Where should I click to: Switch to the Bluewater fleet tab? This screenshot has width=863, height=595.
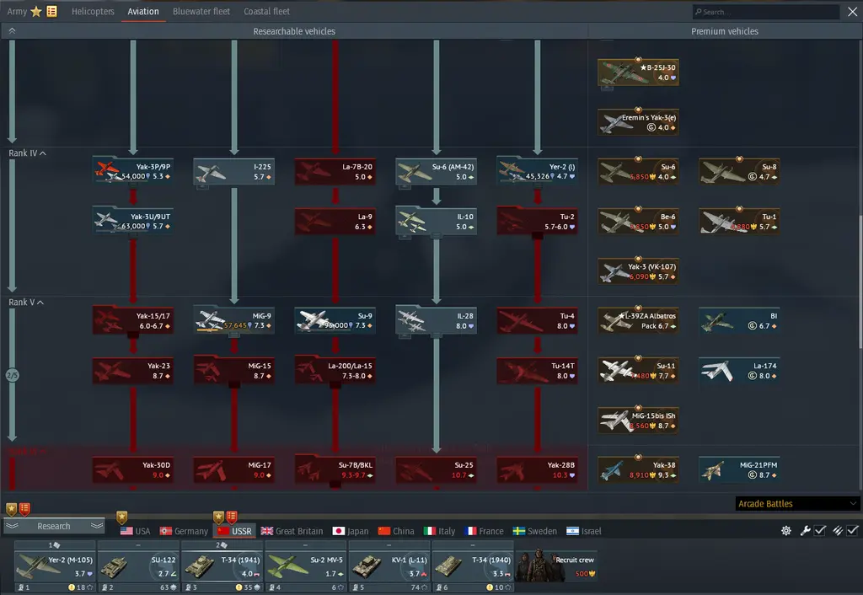pos(201,11)
